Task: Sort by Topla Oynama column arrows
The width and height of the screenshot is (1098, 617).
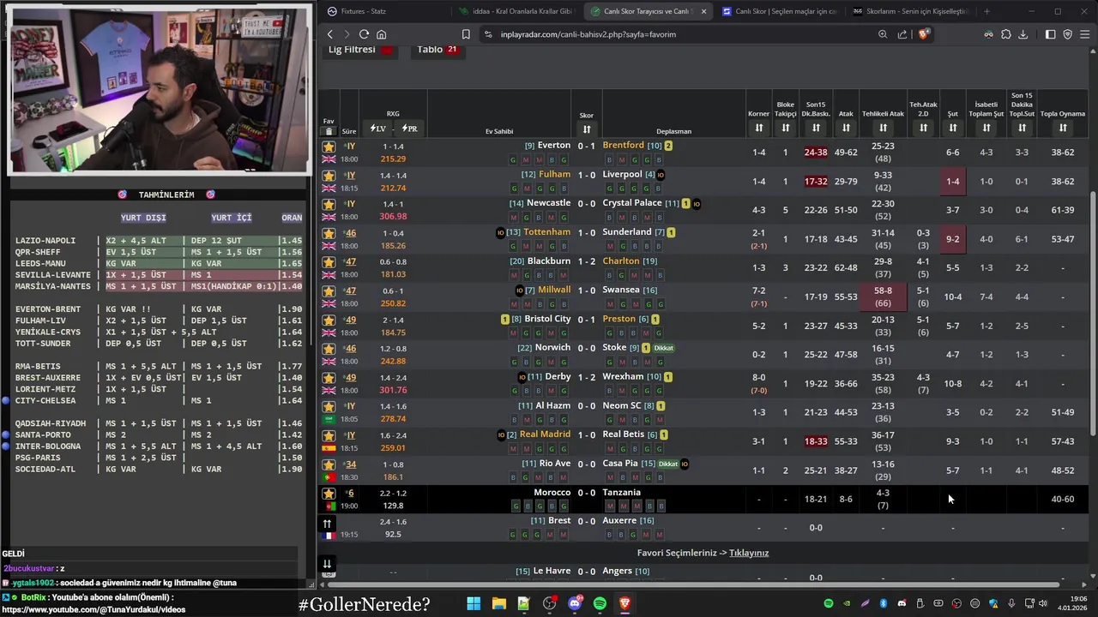Action: tap(1063, 129)
